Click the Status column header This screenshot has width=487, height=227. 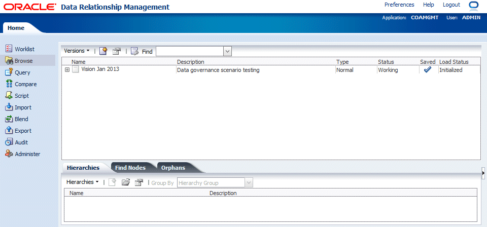click(x=386, y=62)
